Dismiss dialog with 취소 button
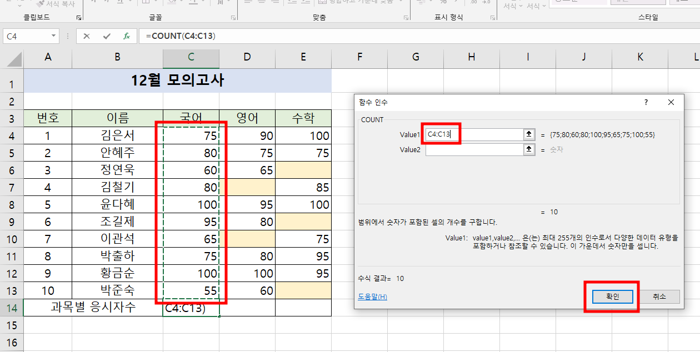The image size is (700, 352). [x=659, y=297]
